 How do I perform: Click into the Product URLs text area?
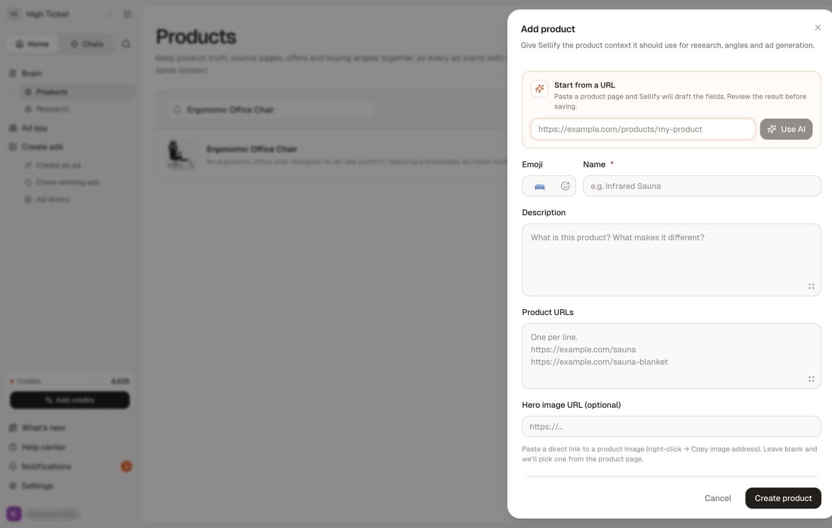[x=671, y=356]
